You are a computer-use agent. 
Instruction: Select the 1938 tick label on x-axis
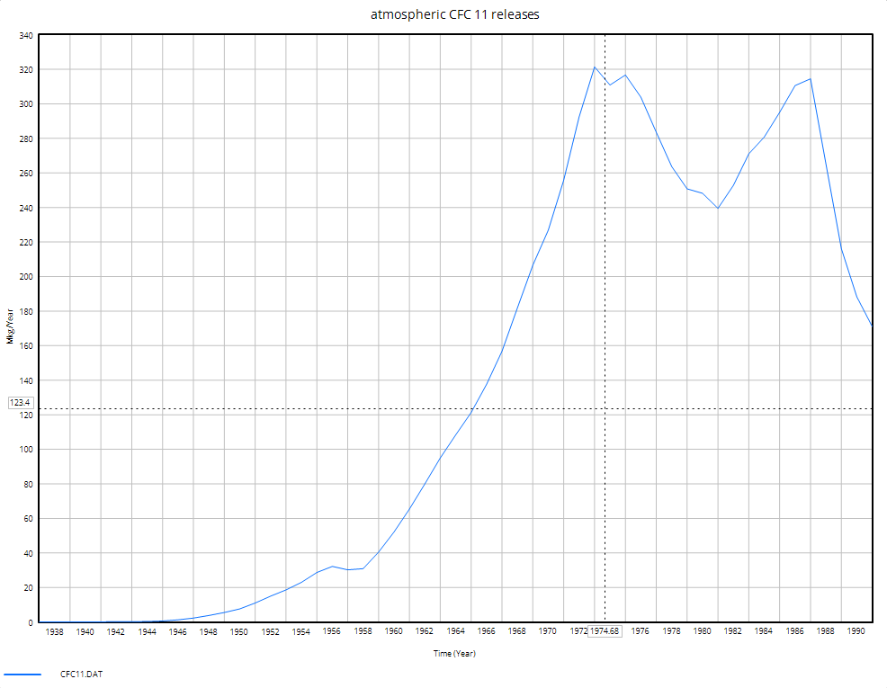54,631
